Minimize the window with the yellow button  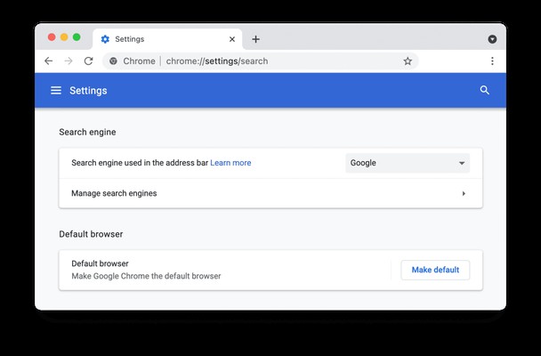point(64,37)
